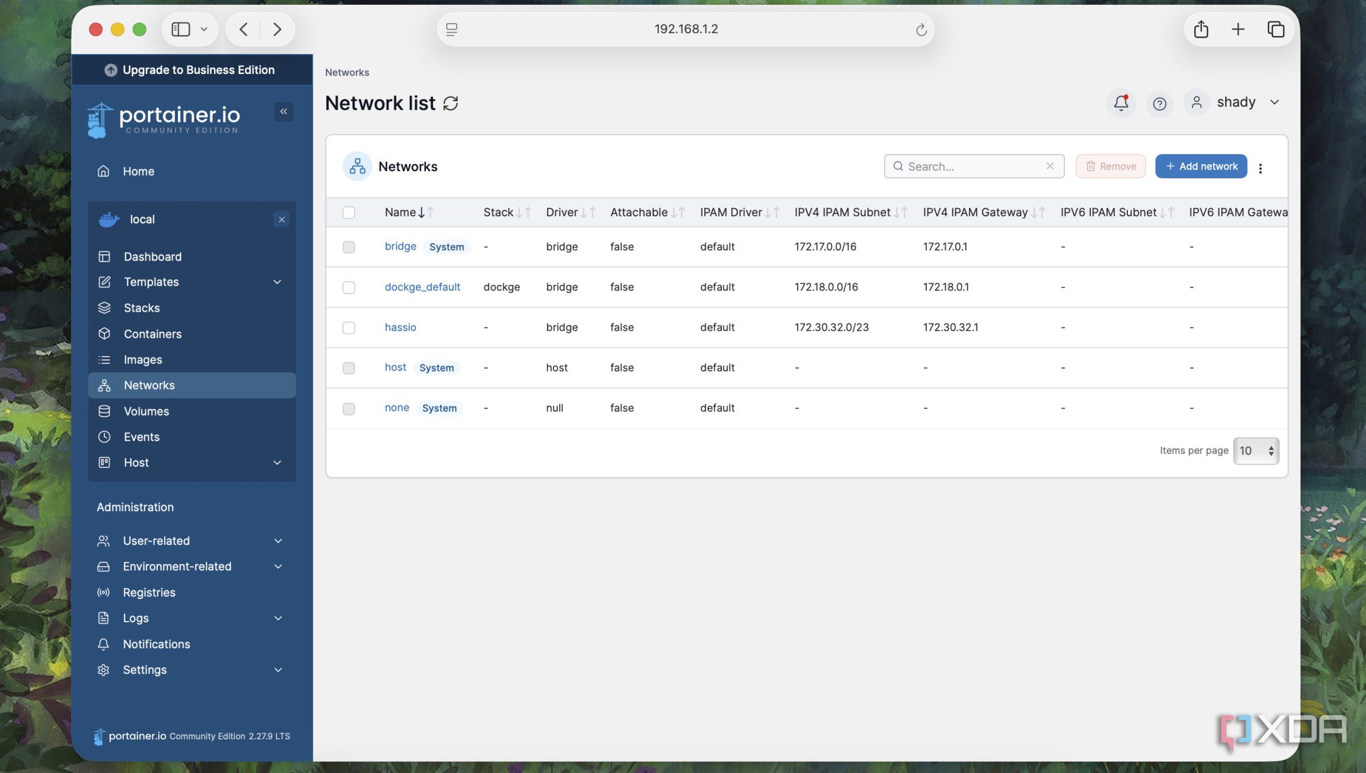The image size is (1366, 773).
Task: Click the Safari share icon
Action: click(x=1201, y=29)
